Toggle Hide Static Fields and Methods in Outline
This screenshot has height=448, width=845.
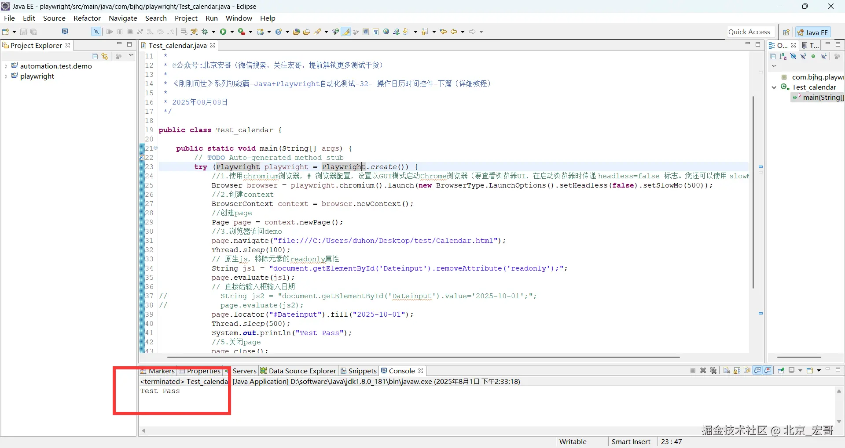pos(803,56)
